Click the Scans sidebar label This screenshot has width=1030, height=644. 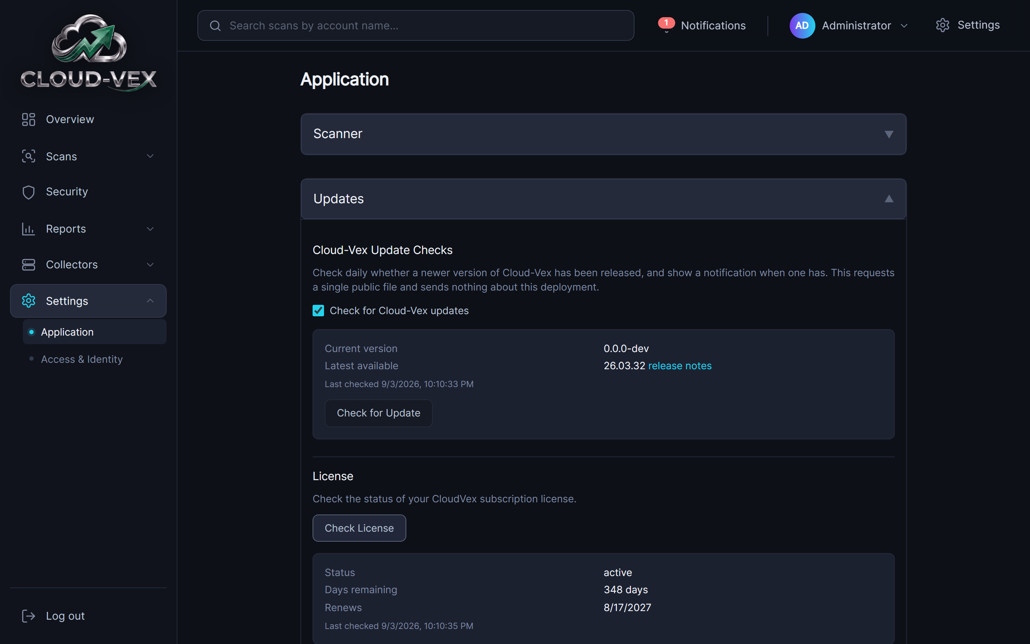(61, 156)
